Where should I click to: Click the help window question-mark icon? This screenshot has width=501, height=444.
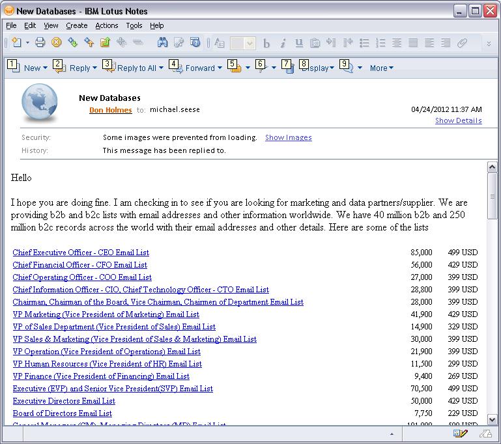tap(195, 42)
